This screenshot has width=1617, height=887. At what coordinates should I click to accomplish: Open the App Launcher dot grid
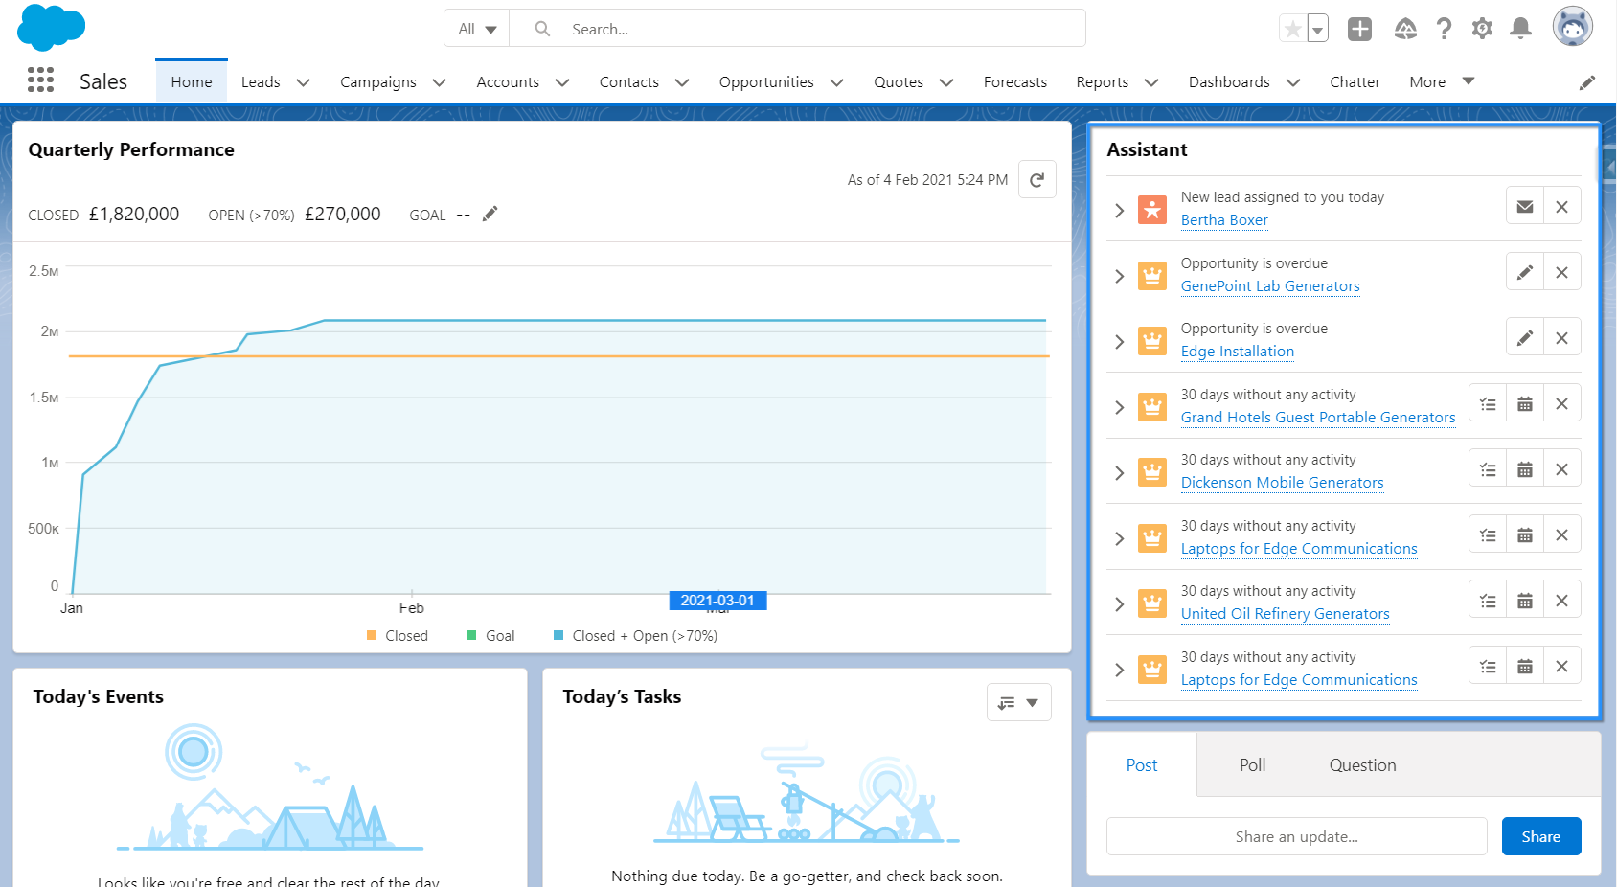pos(40,80)
